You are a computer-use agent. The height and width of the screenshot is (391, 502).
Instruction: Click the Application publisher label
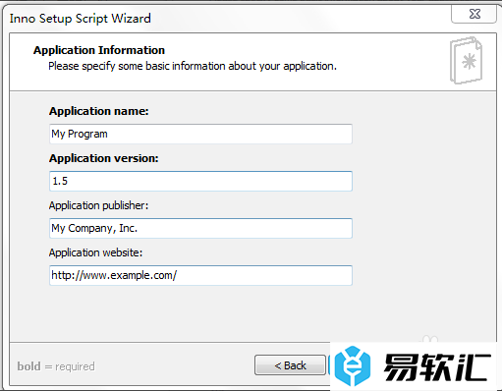coord(98,205)
